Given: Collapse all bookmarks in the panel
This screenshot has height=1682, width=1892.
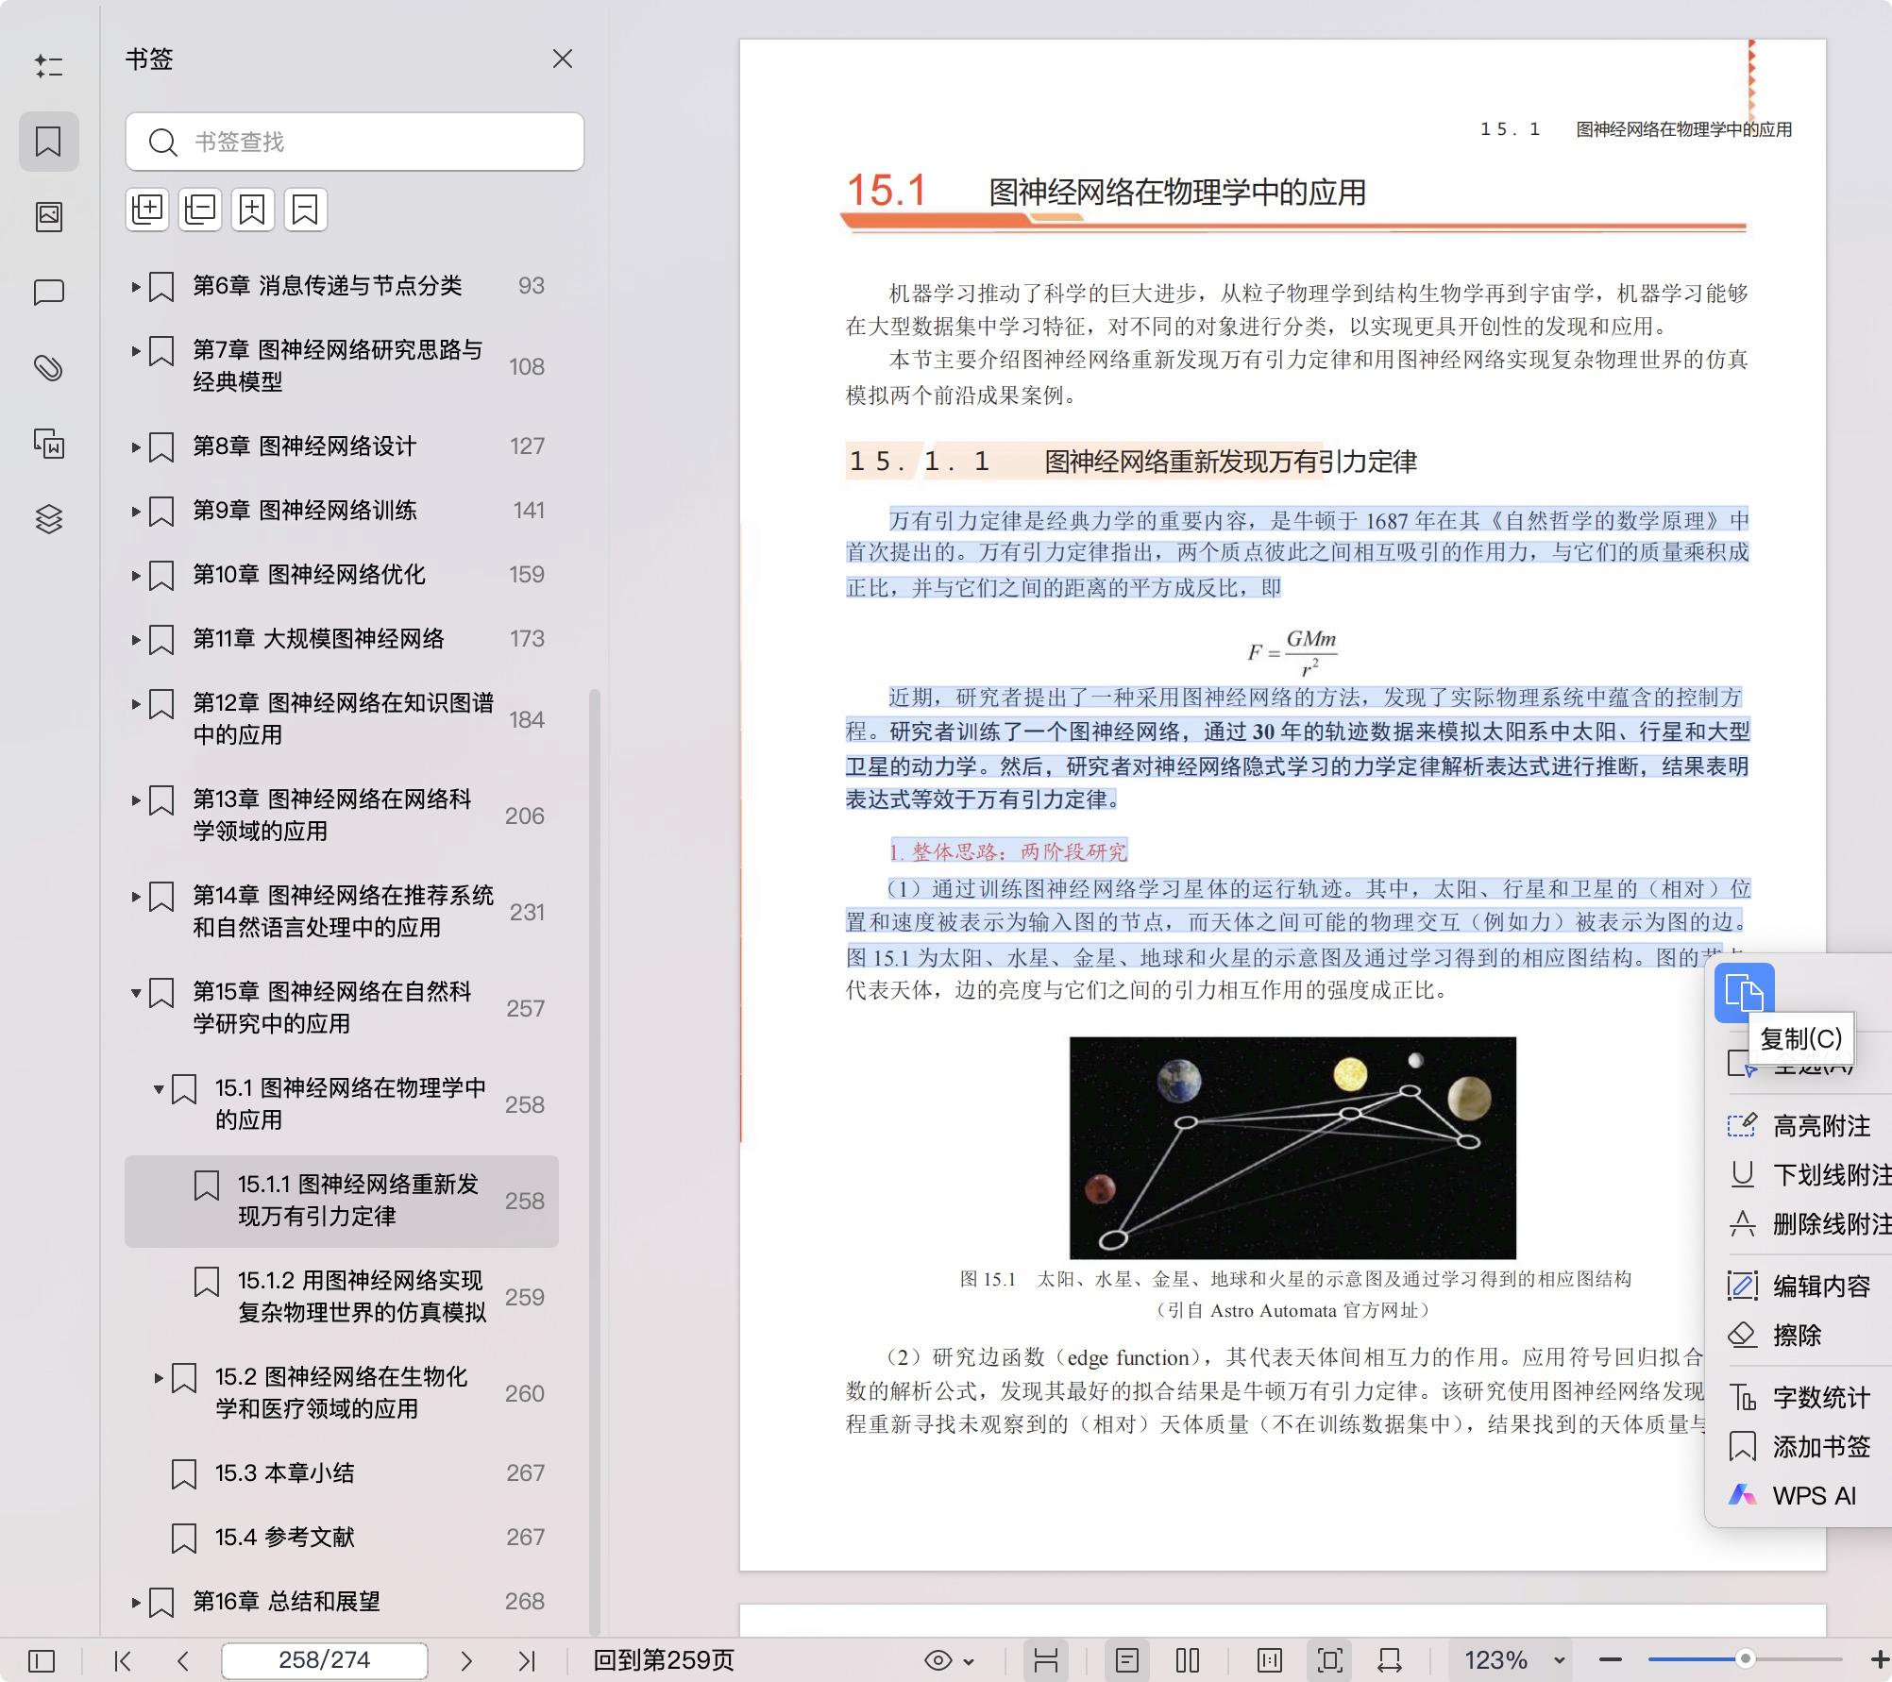Looking at the screenshot, I should coord(199,209).
